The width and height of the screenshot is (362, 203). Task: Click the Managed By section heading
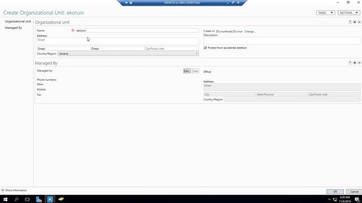[x=46, y=63]
